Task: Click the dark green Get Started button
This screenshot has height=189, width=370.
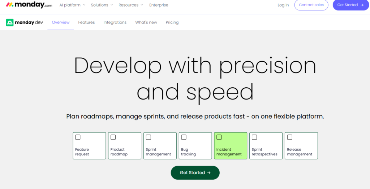Action: pos(195,173)
